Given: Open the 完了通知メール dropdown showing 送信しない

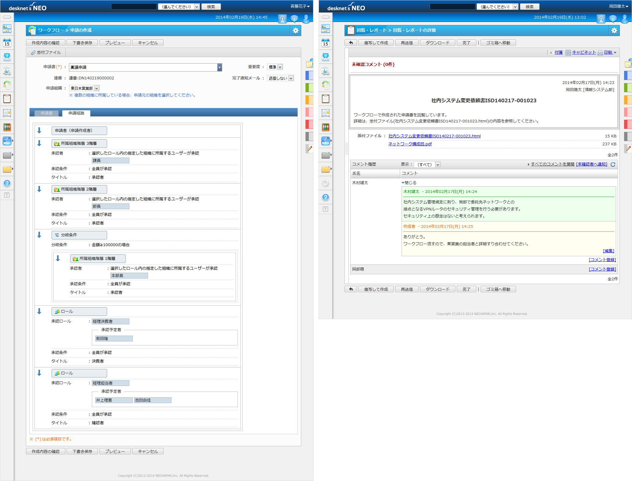Looking at the screenshot, I should (280, 78).
